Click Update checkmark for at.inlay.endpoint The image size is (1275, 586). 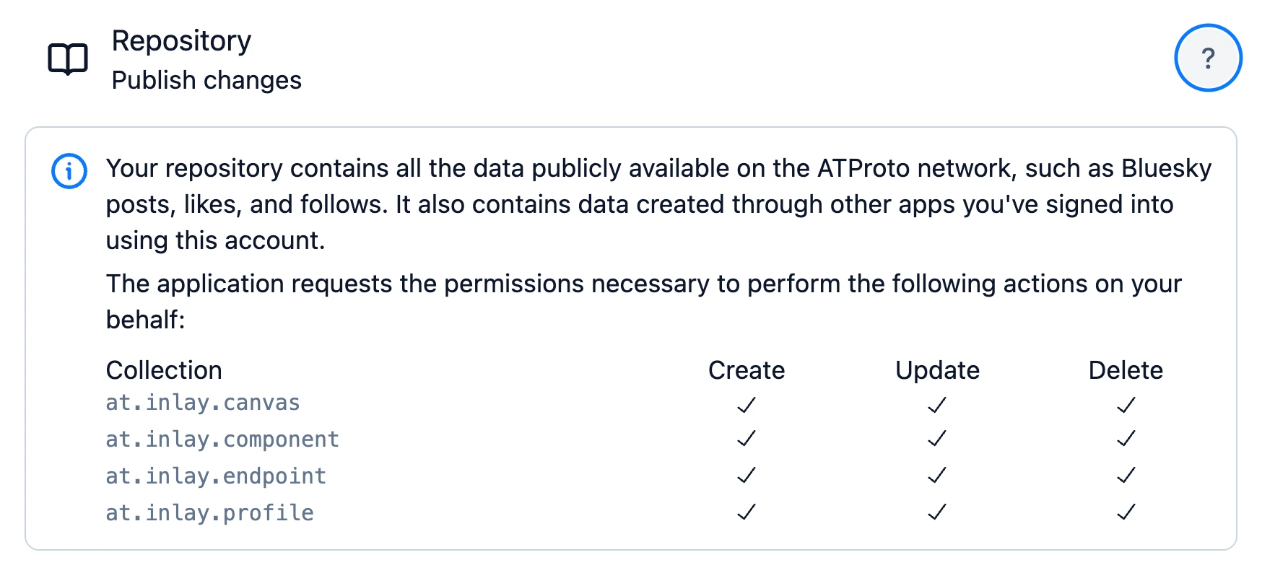(x=937, y=476)
